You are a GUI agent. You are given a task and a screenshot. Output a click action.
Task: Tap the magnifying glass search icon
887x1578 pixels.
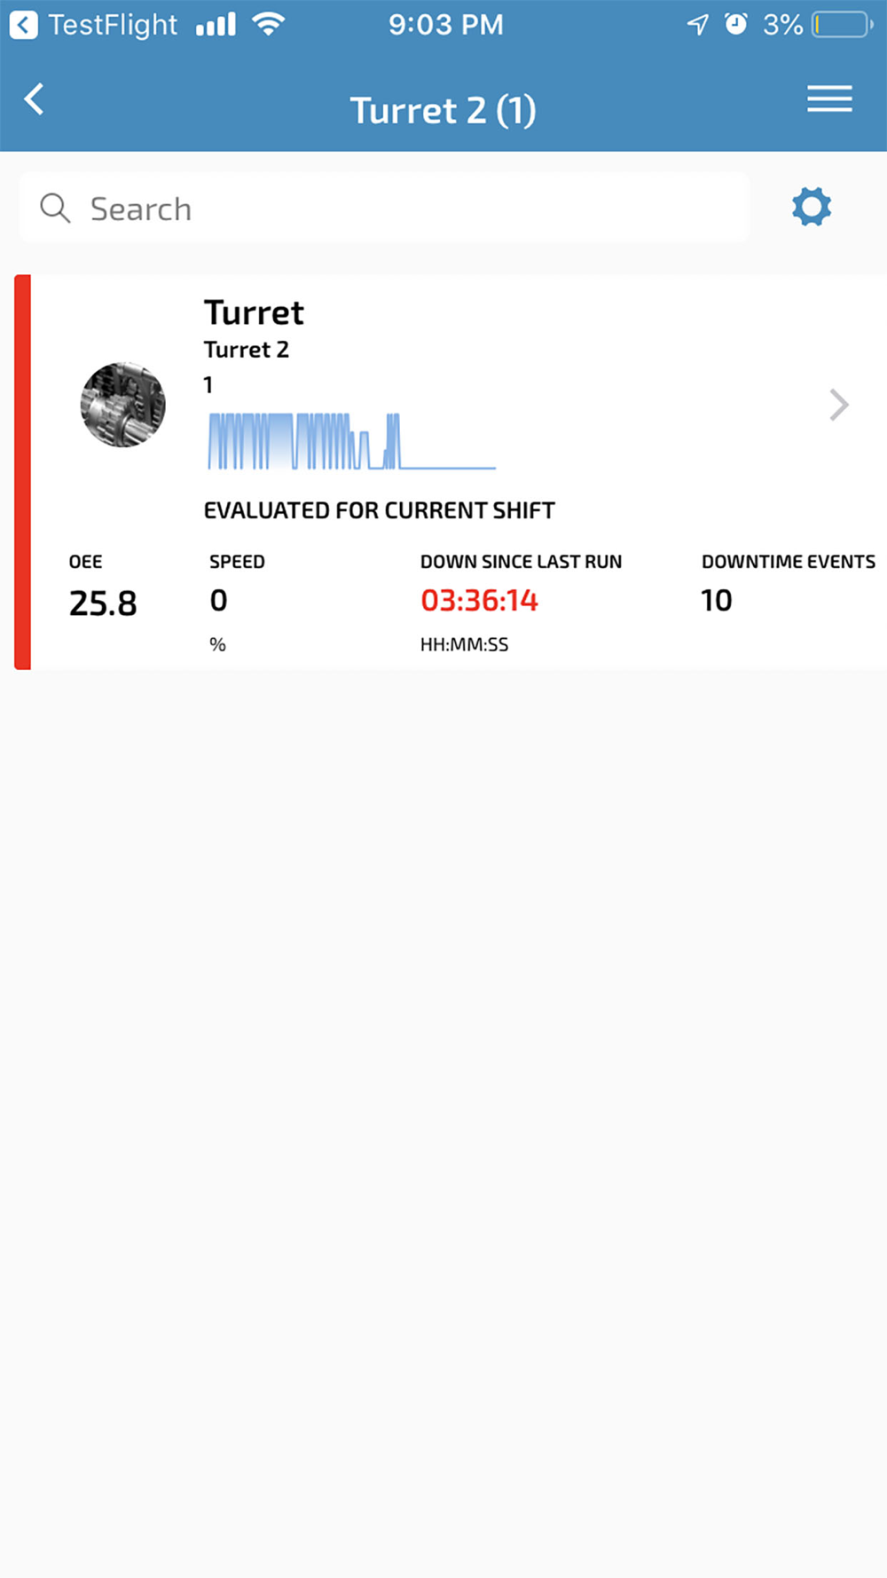pos(55,209)
